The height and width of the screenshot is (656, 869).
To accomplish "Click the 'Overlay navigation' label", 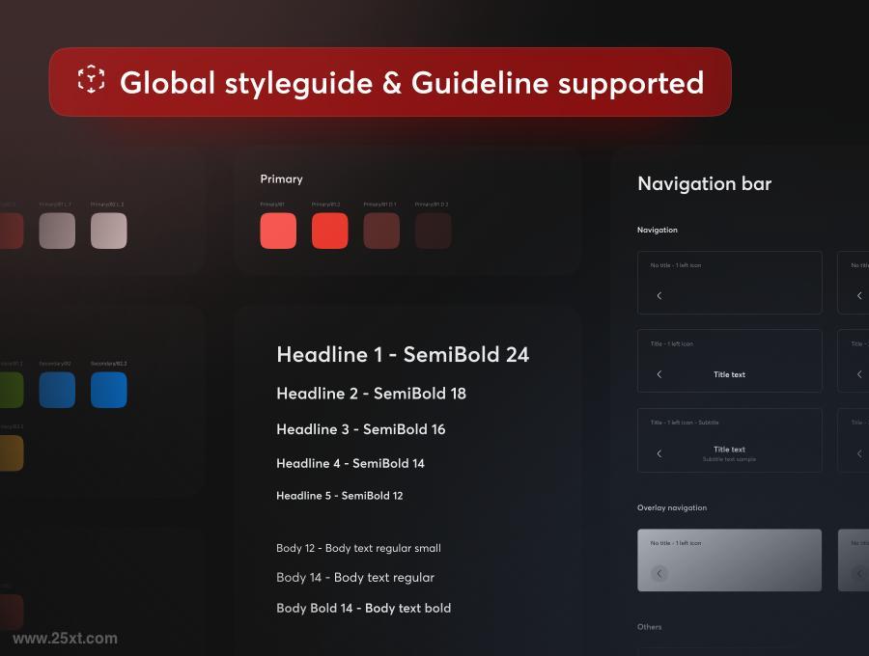I will (x=672, y=507).
